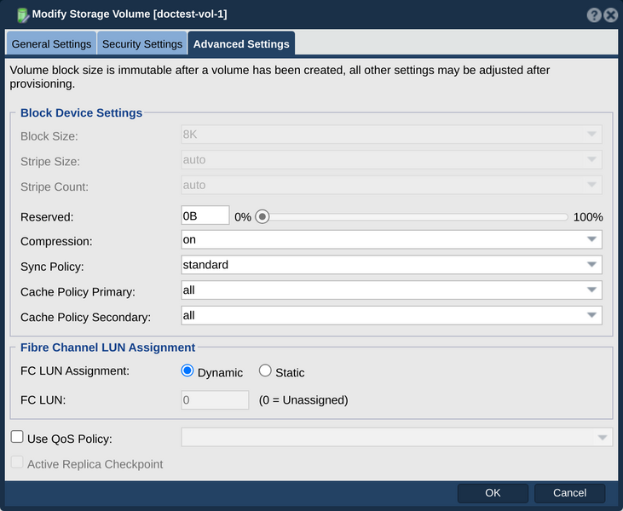The height and width of the screenshot is (511, 623).
Task: Open the Security Settings tab
Action: click(142, 43)
